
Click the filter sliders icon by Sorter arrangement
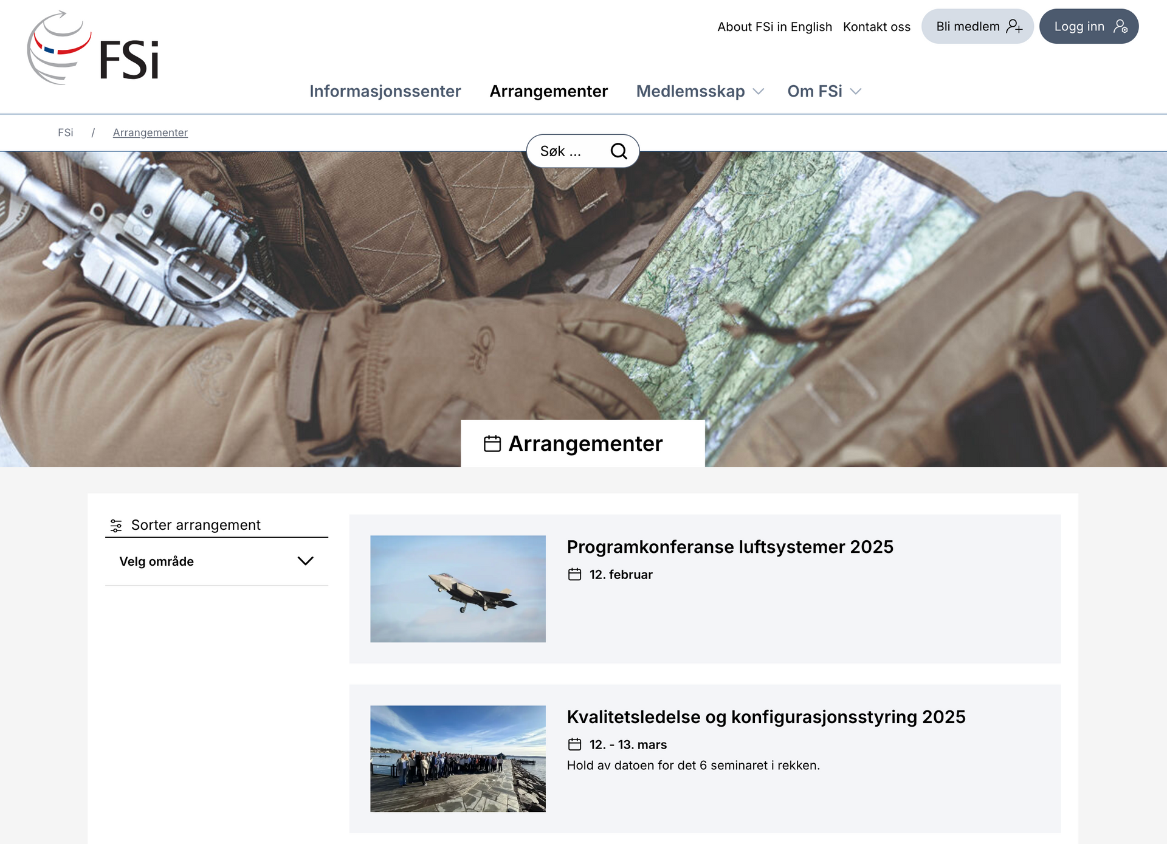(116, 526)
